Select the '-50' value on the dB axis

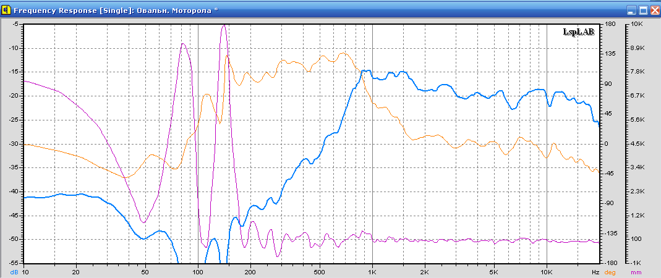click(14, 239)
